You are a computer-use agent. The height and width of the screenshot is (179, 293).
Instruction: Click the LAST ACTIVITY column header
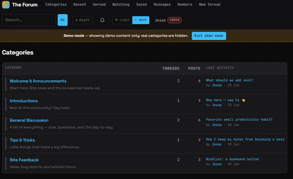(220, 68)
